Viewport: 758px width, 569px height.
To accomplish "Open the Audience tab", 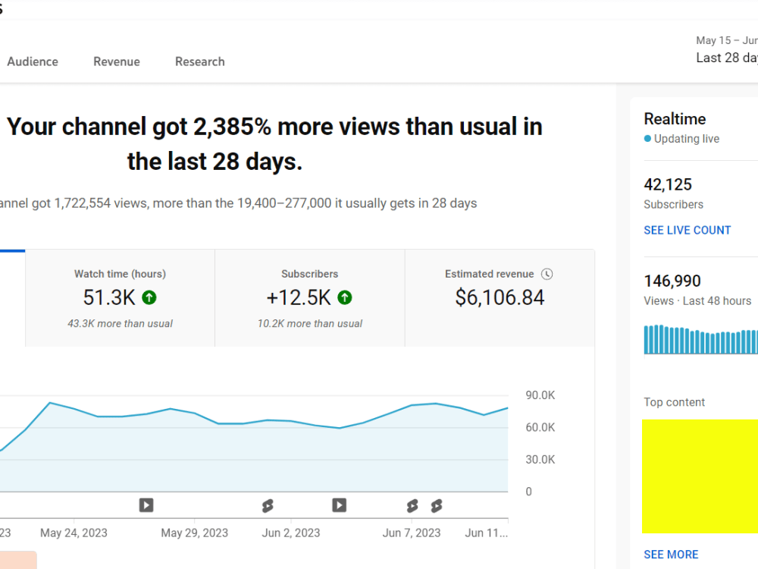I will 33,62.
